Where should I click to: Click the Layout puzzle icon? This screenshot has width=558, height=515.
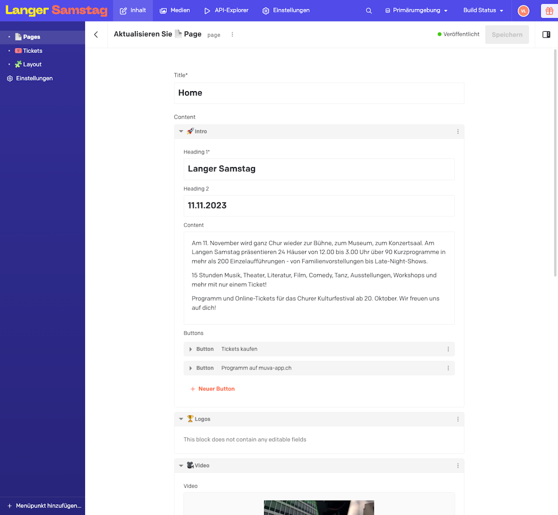tap(18, 64)
